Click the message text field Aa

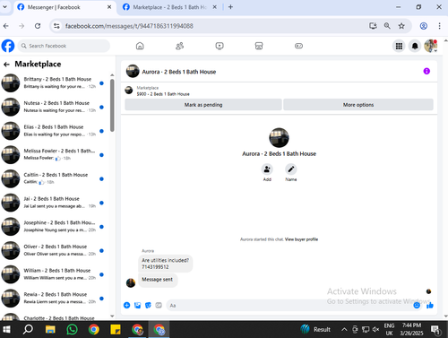coord(289,306)
